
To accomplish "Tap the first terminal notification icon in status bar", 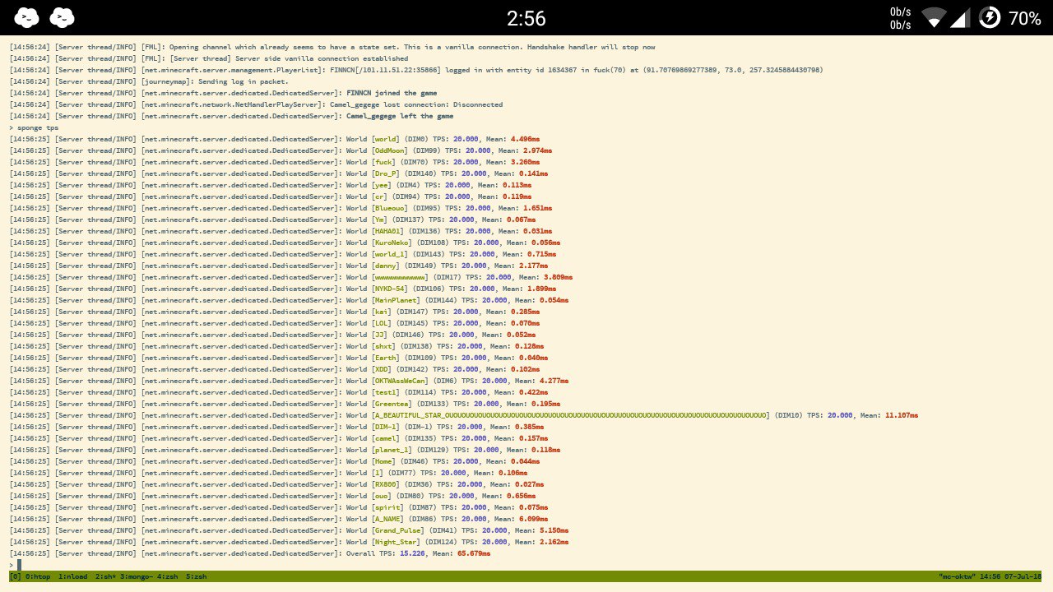I will click(27, 17).
